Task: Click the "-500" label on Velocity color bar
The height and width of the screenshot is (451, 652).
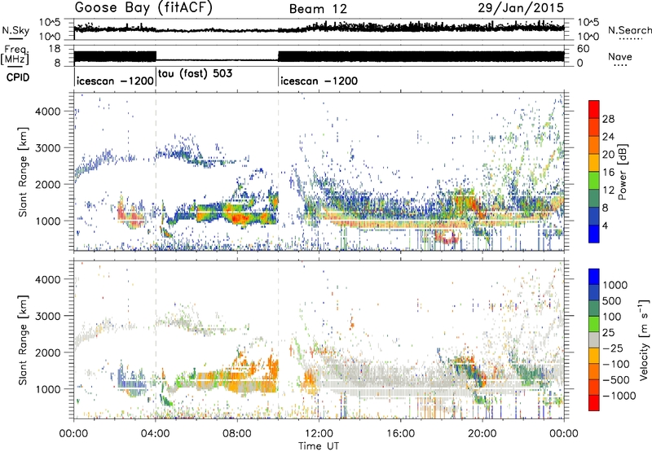Action: (615, 379)
